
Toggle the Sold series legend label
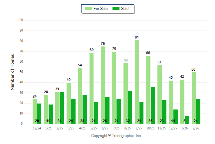pyautogui.click(x=125, y=9)
